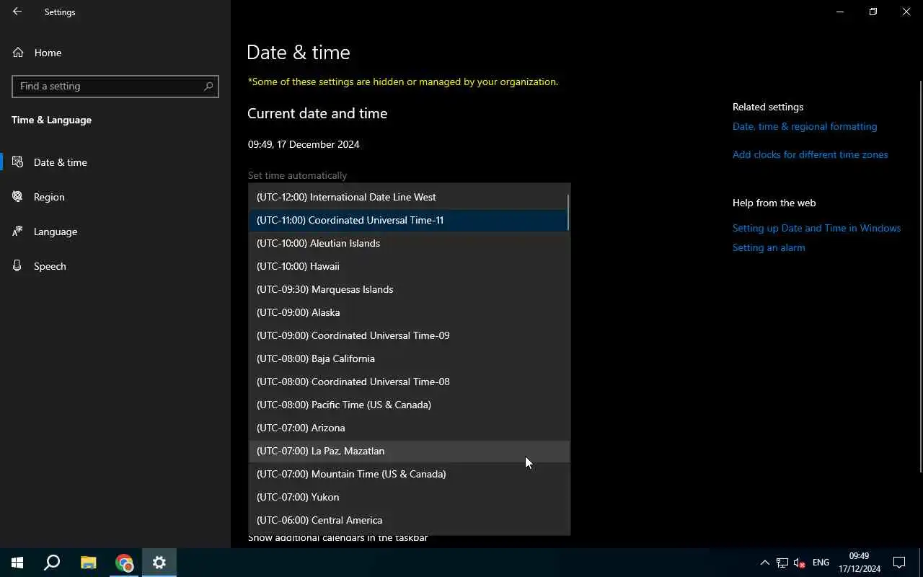Viewport: 923px width, 577px height.
Task: Click Add clocks for different time zones
Action: point(810,154)
